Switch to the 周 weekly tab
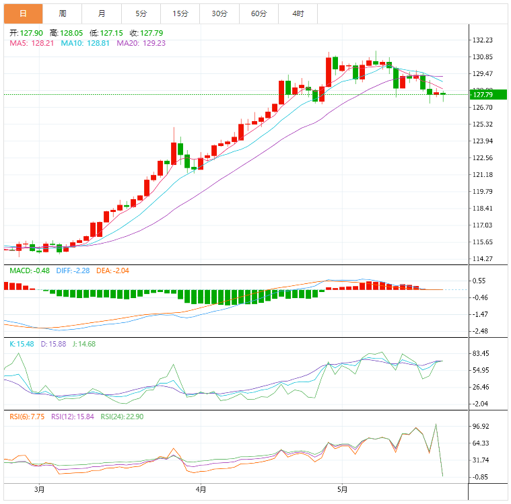The height and width of the screenshot is (504, 511). (x=62, y=13)
